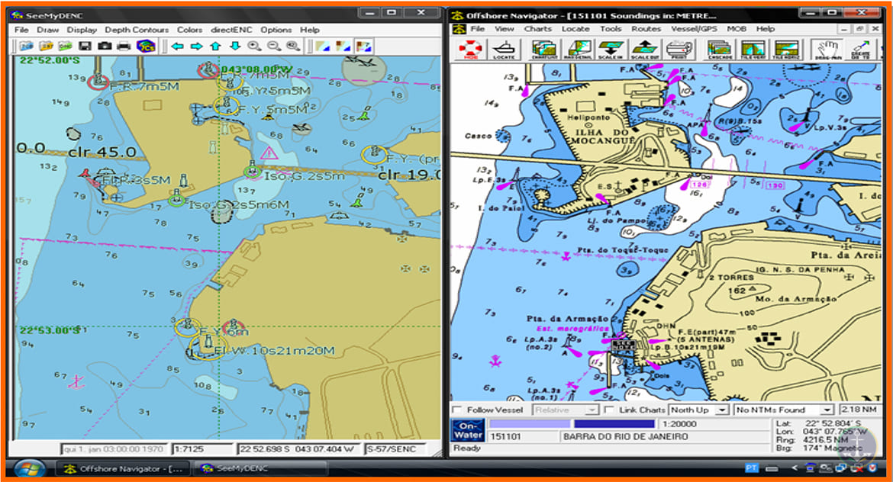The width and height of the screenshot is (893, 482).
Task: Select the Drag-Pan hand tool
Action: 827,50
